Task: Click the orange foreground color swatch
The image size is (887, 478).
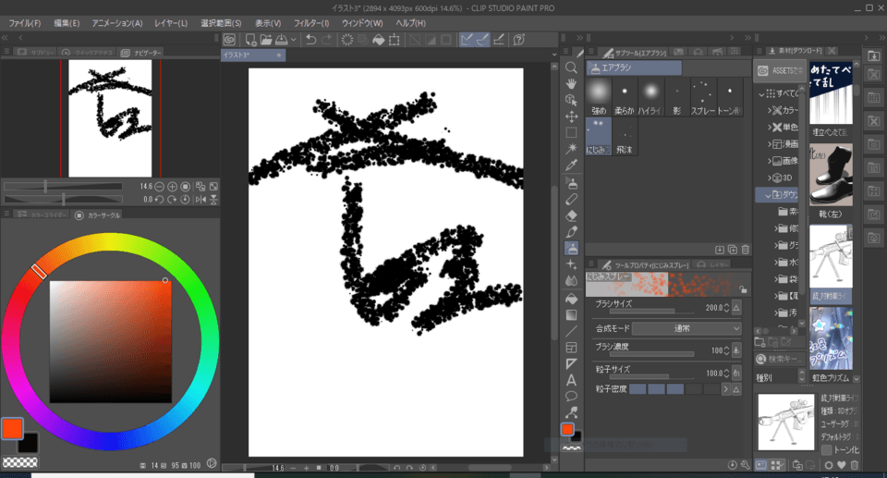Action: point(12,427)
